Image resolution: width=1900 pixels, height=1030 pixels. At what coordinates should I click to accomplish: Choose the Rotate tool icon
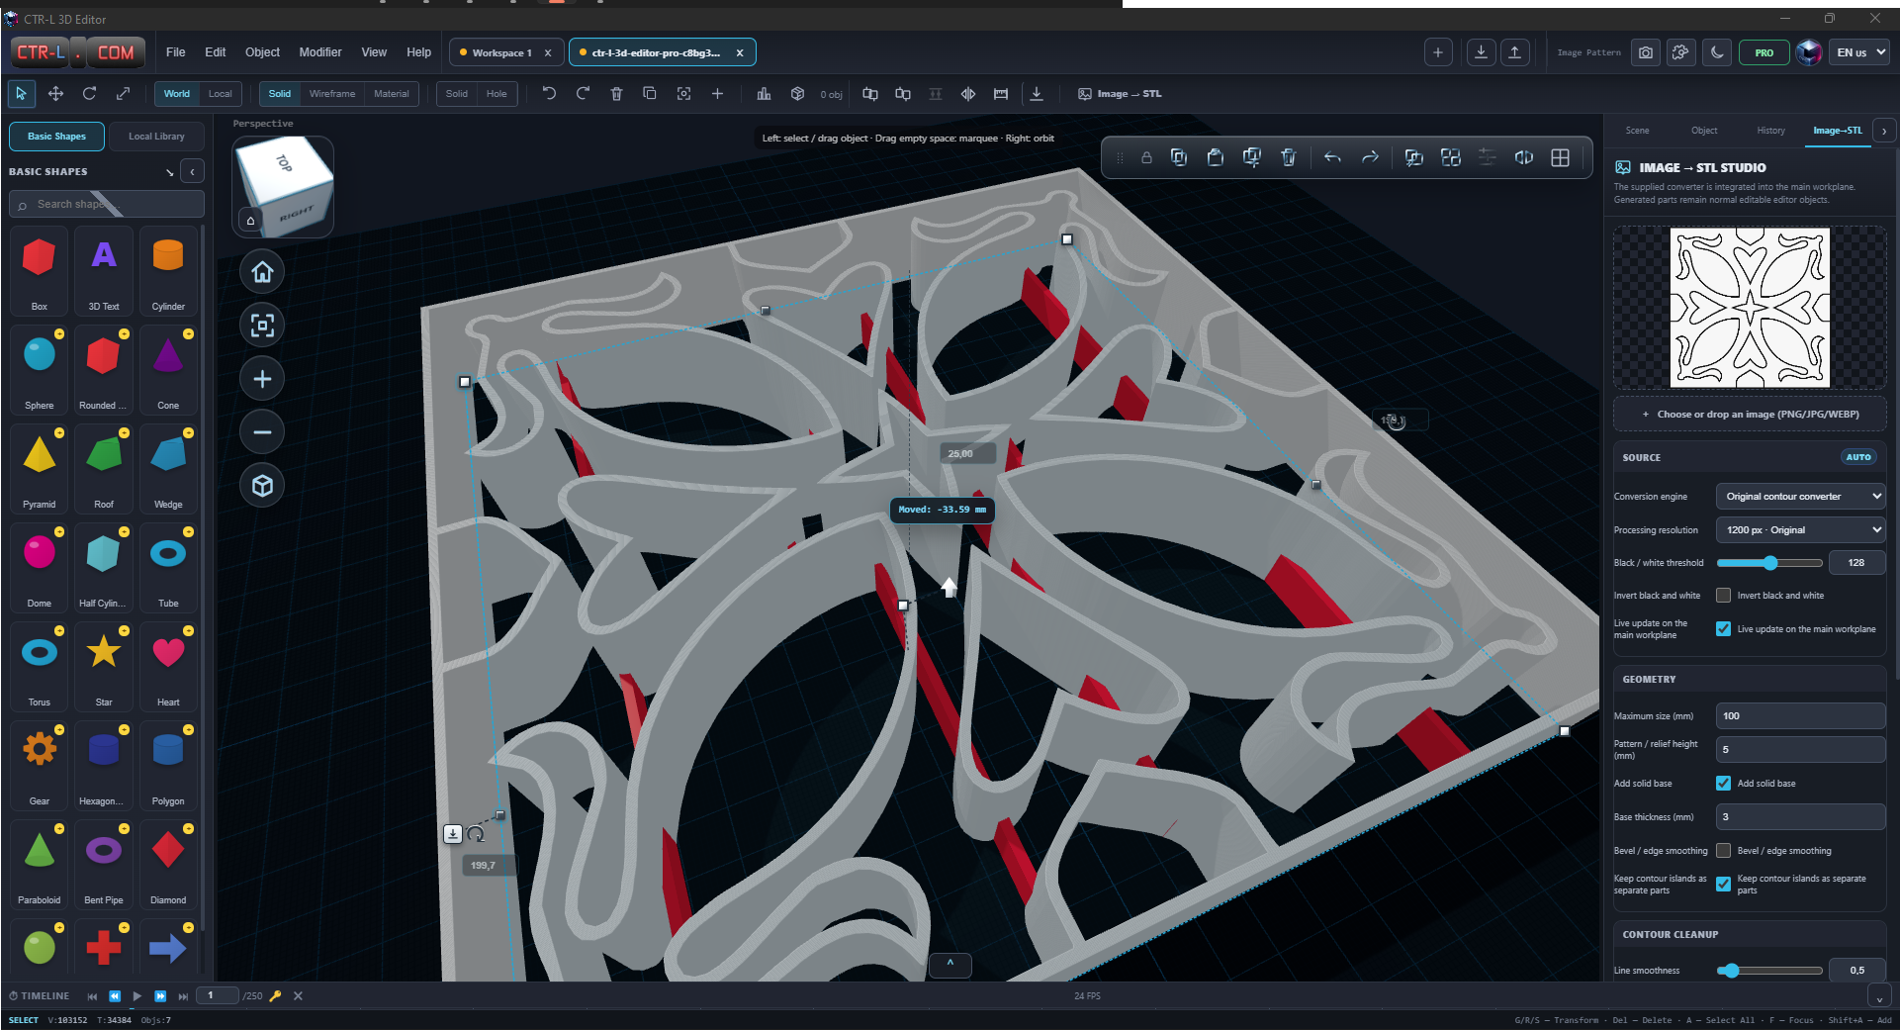89,93
